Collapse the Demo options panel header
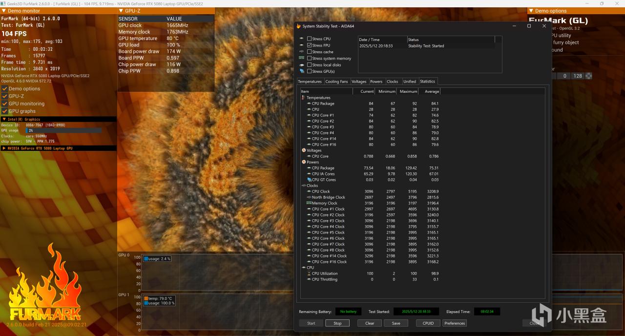This screenshot has height=336, width=625. pyautogui.click(x=531, y=11)
